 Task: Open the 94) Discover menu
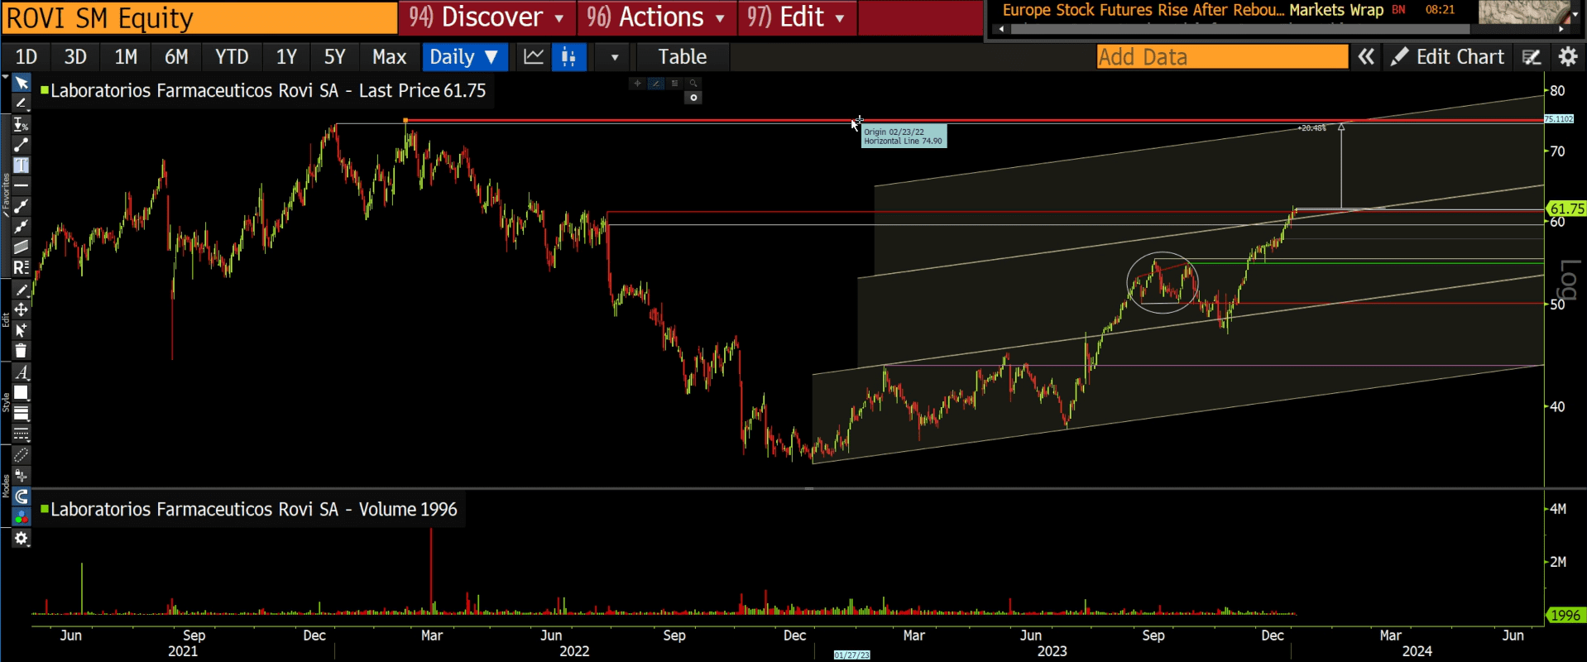tap(487, 17)
